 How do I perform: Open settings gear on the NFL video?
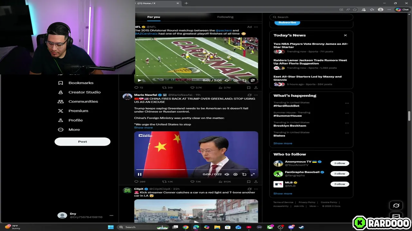pos(236,80)
